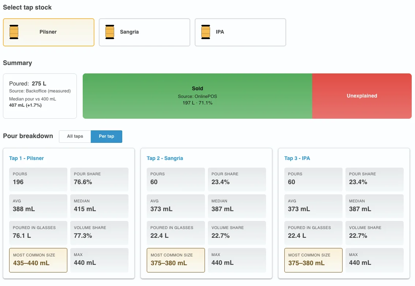
Task: Switch to the All taps view
Action: [75, 136]
